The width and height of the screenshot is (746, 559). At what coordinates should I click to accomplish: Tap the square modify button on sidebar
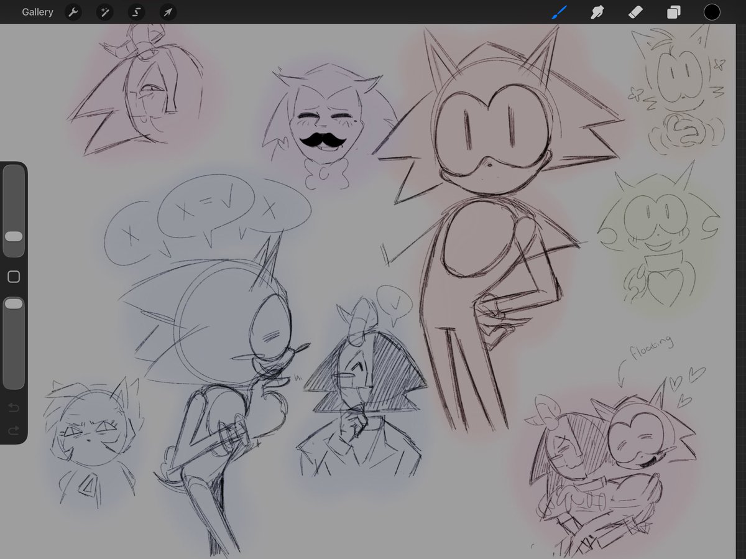pos(14,277)
